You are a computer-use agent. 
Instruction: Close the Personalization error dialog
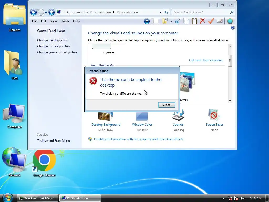click(167, 105)
